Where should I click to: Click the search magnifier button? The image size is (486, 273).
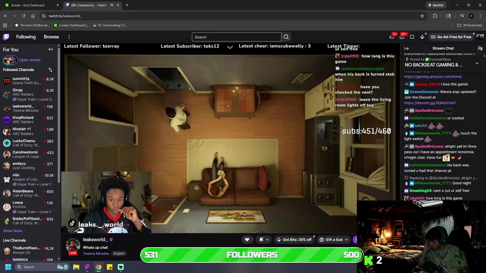(x=286, y=37)
